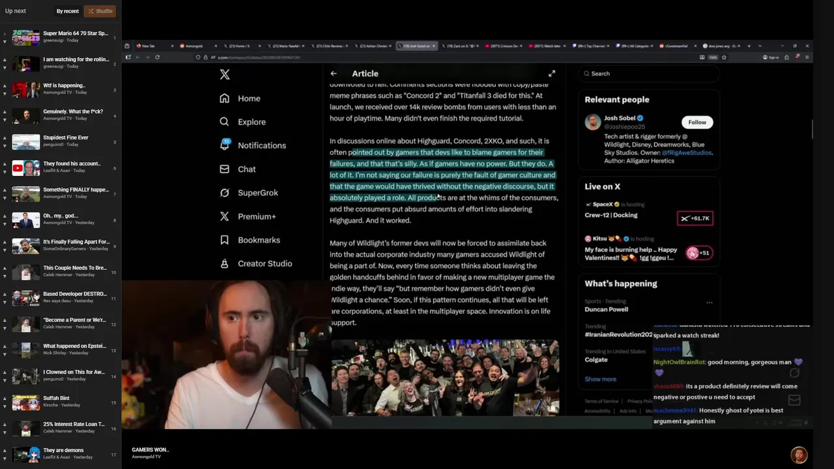Play 25% Interest Rate Loan video

[59, 428]
